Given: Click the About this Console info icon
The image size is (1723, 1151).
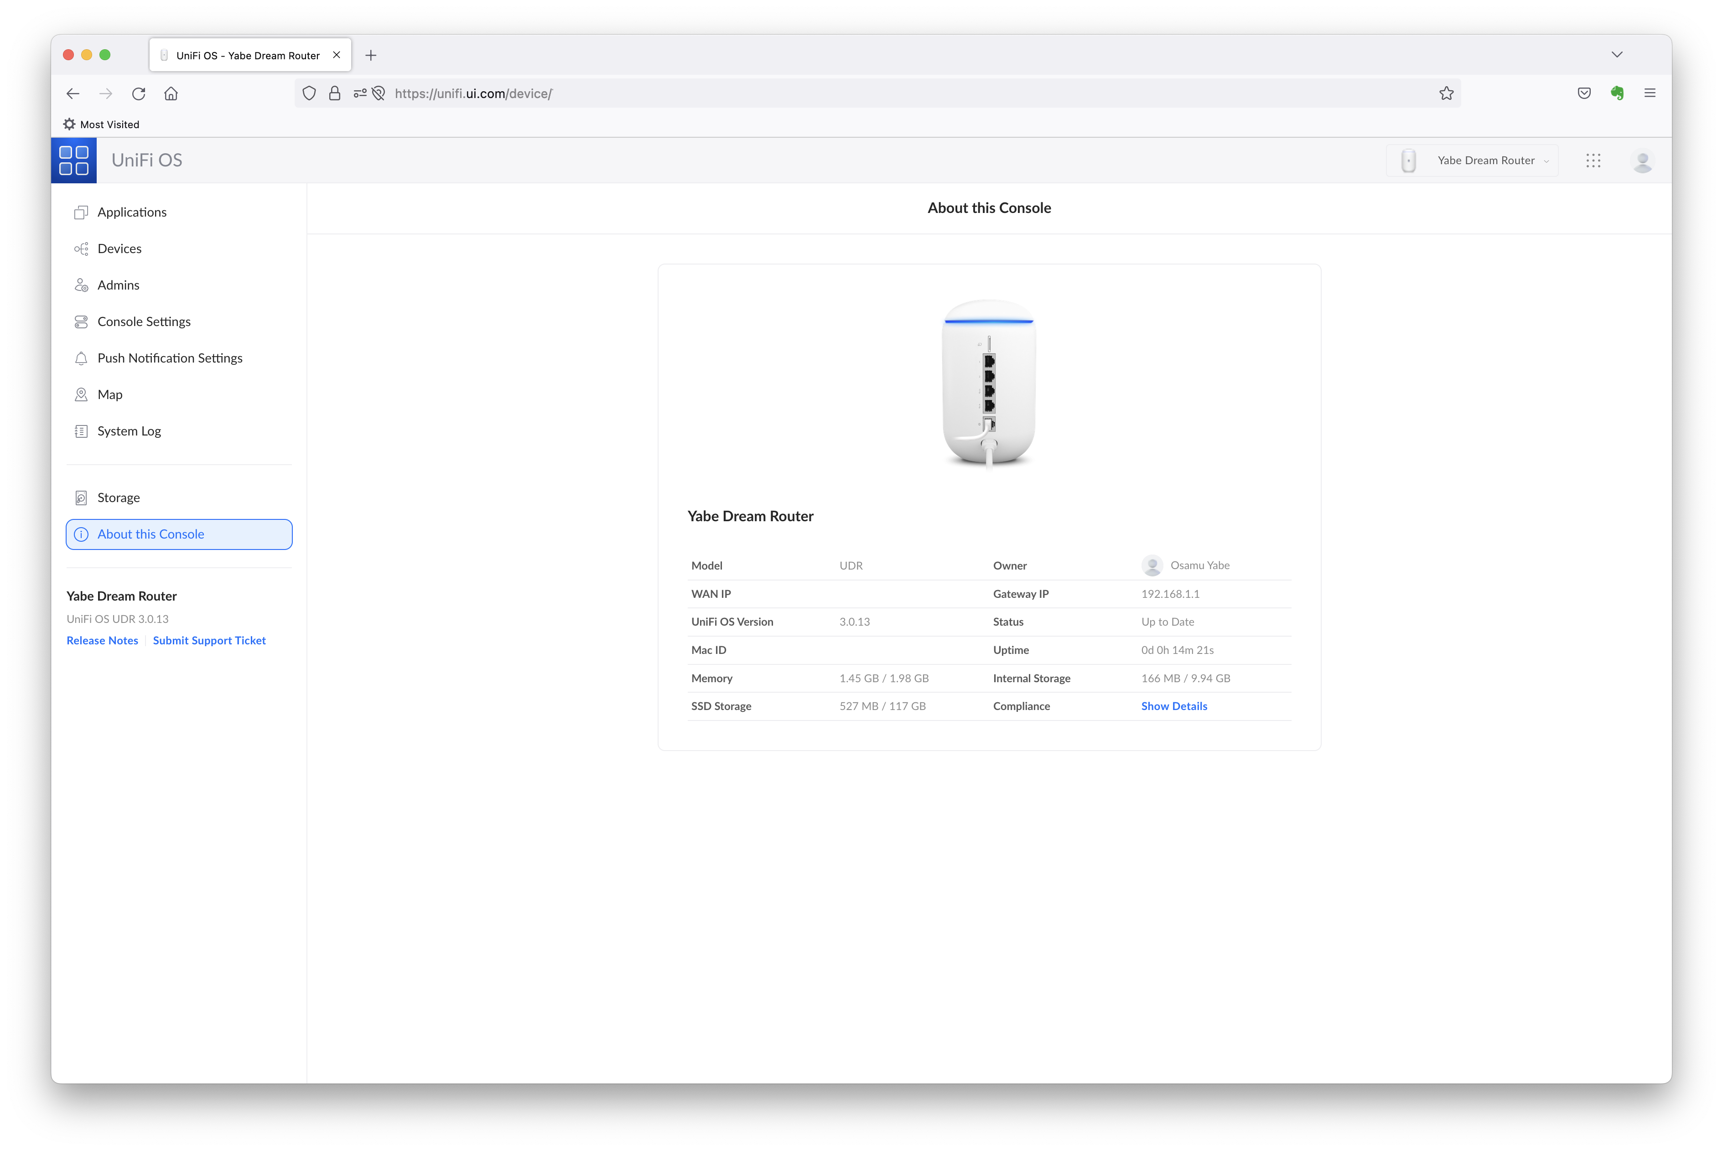Looking at the screenshot, I should (x=81, y=534).
